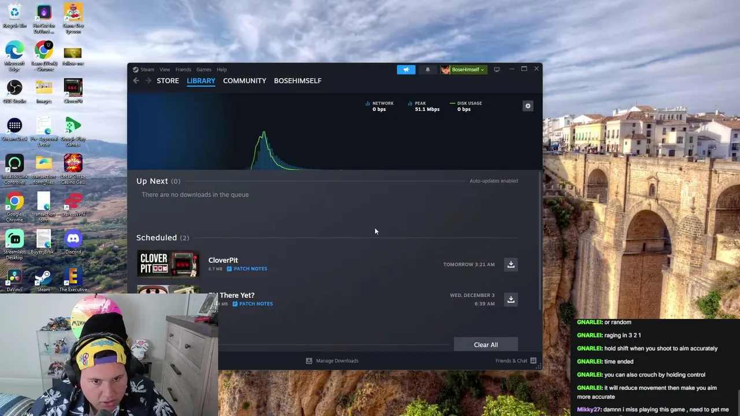Image resolution: width=740 pixels, height=416 pixels.
Task: Open Friends & Chat
Action: [x=516, y=361]
